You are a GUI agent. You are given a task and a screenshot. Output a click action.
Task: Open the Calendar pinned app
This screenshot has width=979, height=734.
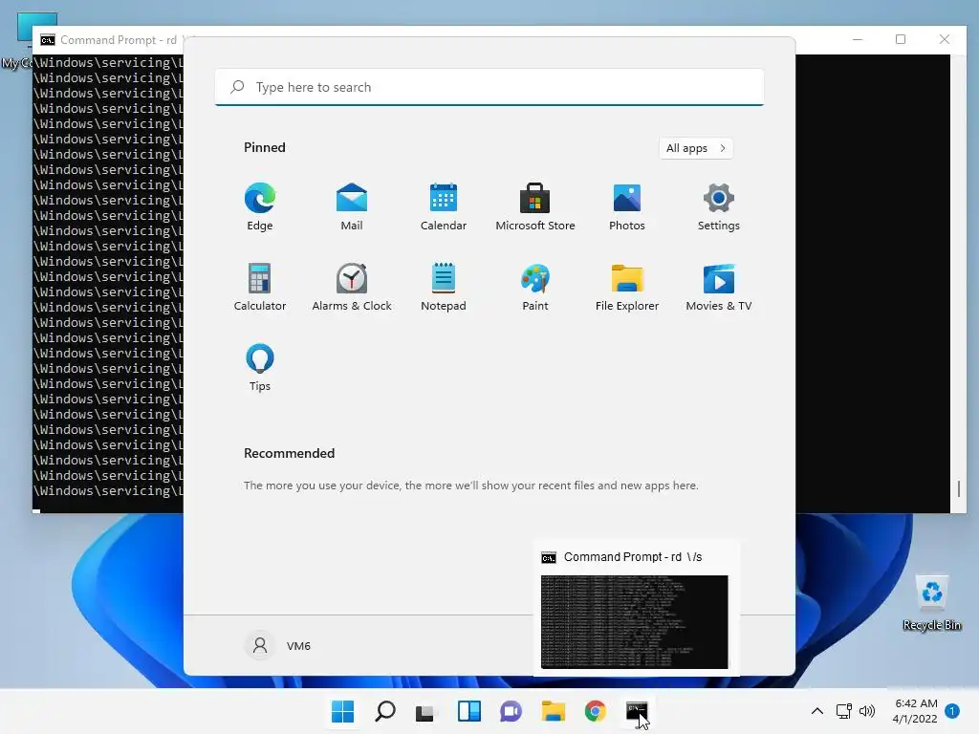444,207
